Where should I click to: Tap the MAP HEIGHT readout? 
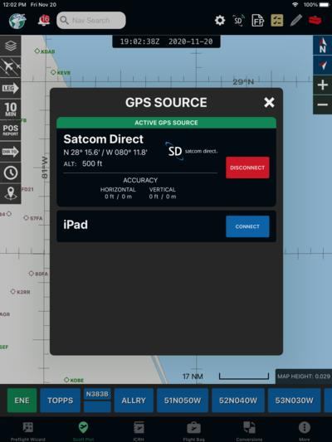coord(304,376)
